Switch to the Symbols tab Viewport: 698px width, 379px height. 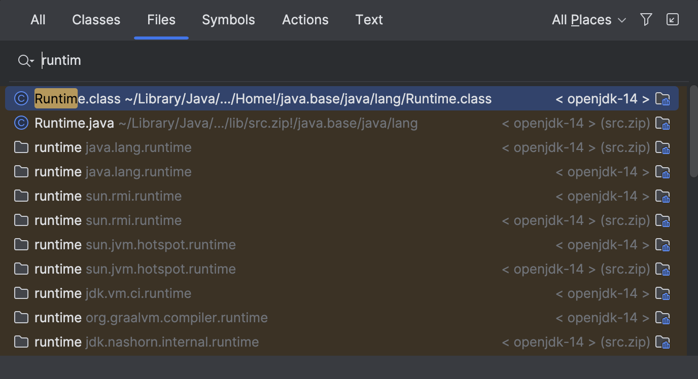[x=228, y=20]
